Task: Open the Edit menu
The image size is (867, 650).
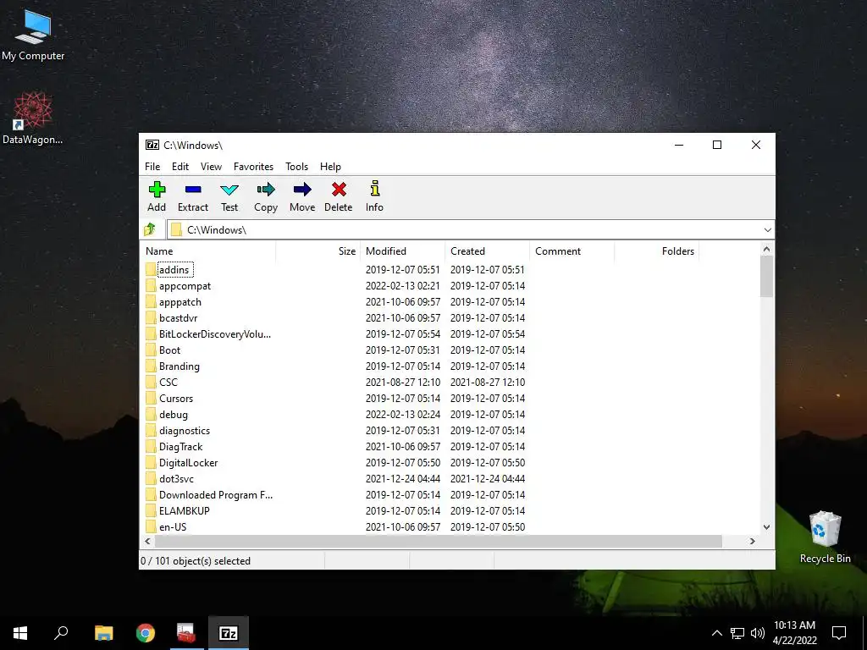Action: [x=180, y=167]
